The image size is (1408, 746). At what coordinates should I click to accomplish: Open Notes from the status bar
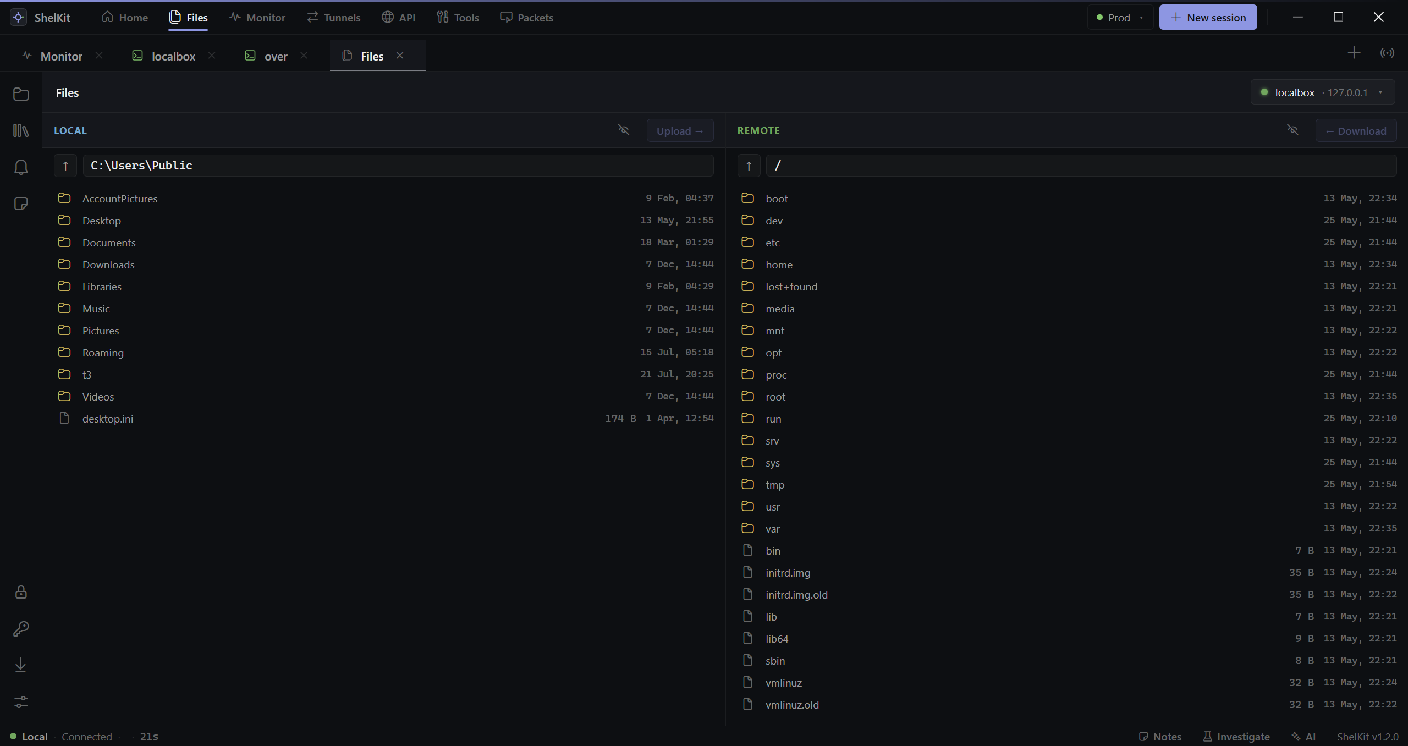click(1160, 737)
